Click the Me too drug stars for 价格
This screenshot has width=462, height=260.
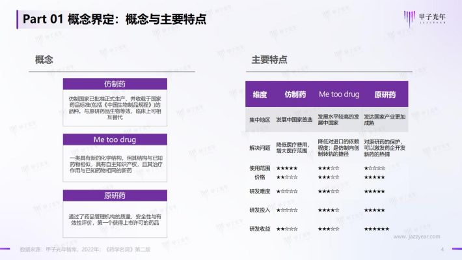[x=329, y=177]
